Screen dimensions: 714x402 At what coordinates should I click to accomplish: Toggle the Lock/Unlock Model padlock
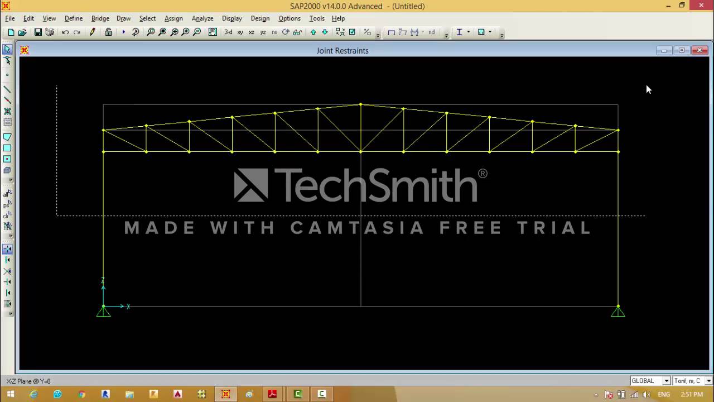click(x=108, y=32)
